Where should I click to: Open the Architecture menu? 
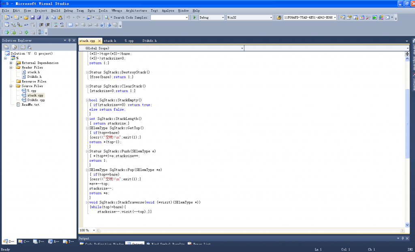pos(136,11)
